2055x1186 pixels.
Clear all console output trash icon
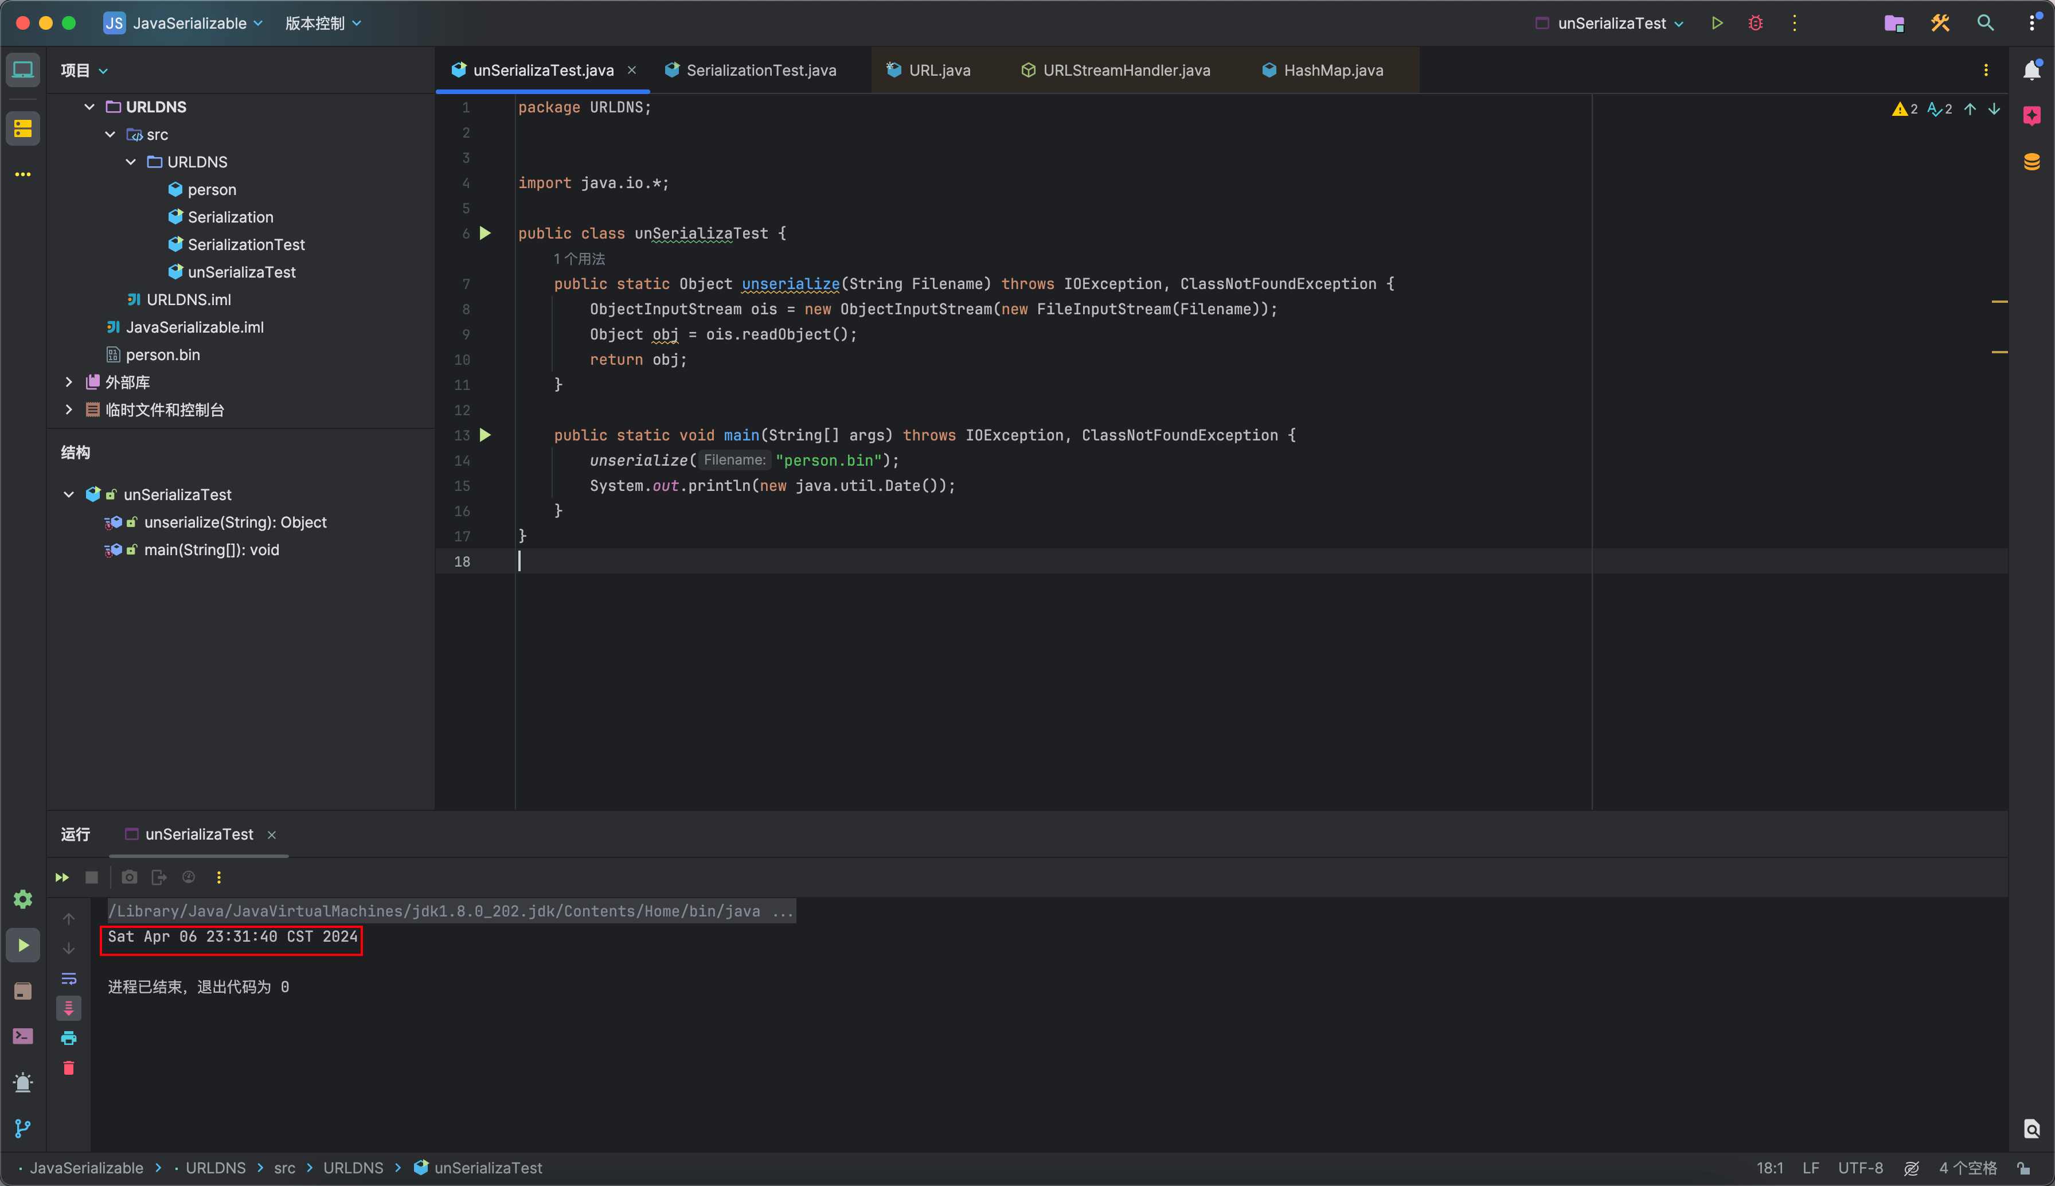68,1068
